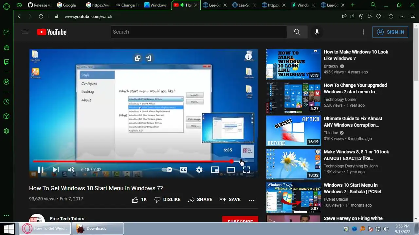Toggle closed captions CC
The height and width of the screenshot is (235, 419).
pos(184,170)
